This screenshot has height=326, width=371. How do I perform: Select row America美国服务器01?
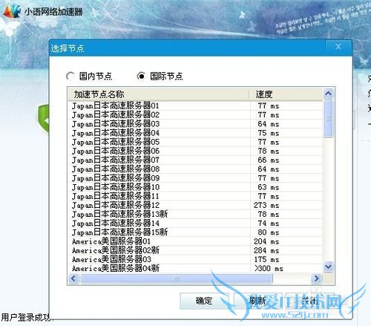[195, 241]
